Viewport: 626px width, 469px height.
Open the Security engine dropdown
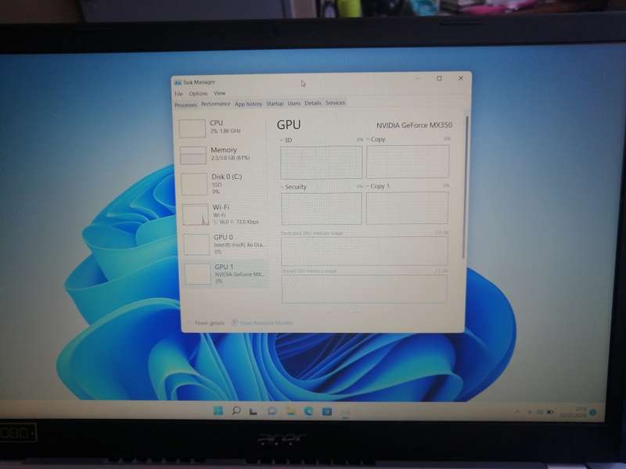(294, 187)
